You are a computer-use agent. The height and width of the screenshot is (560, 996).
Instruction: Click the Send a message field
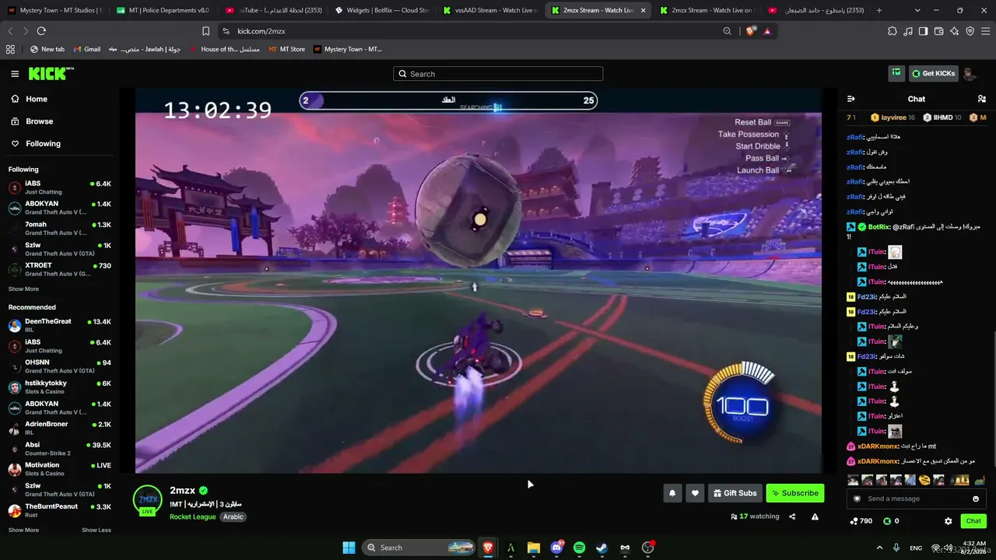(917, 499)
